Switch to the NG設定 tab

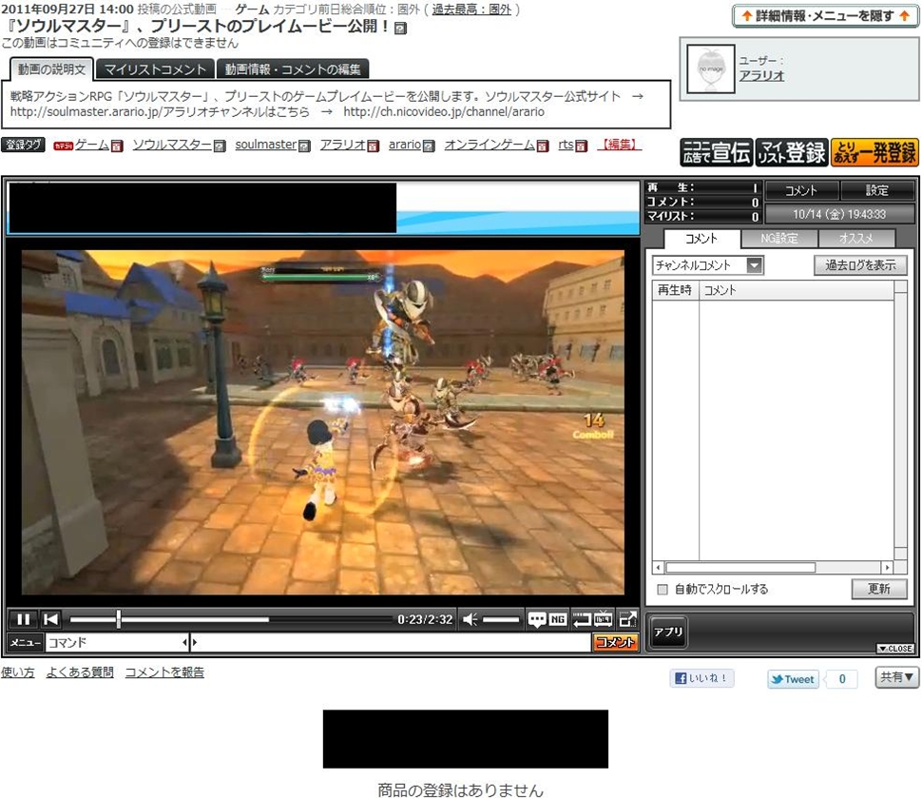(779, 239)
